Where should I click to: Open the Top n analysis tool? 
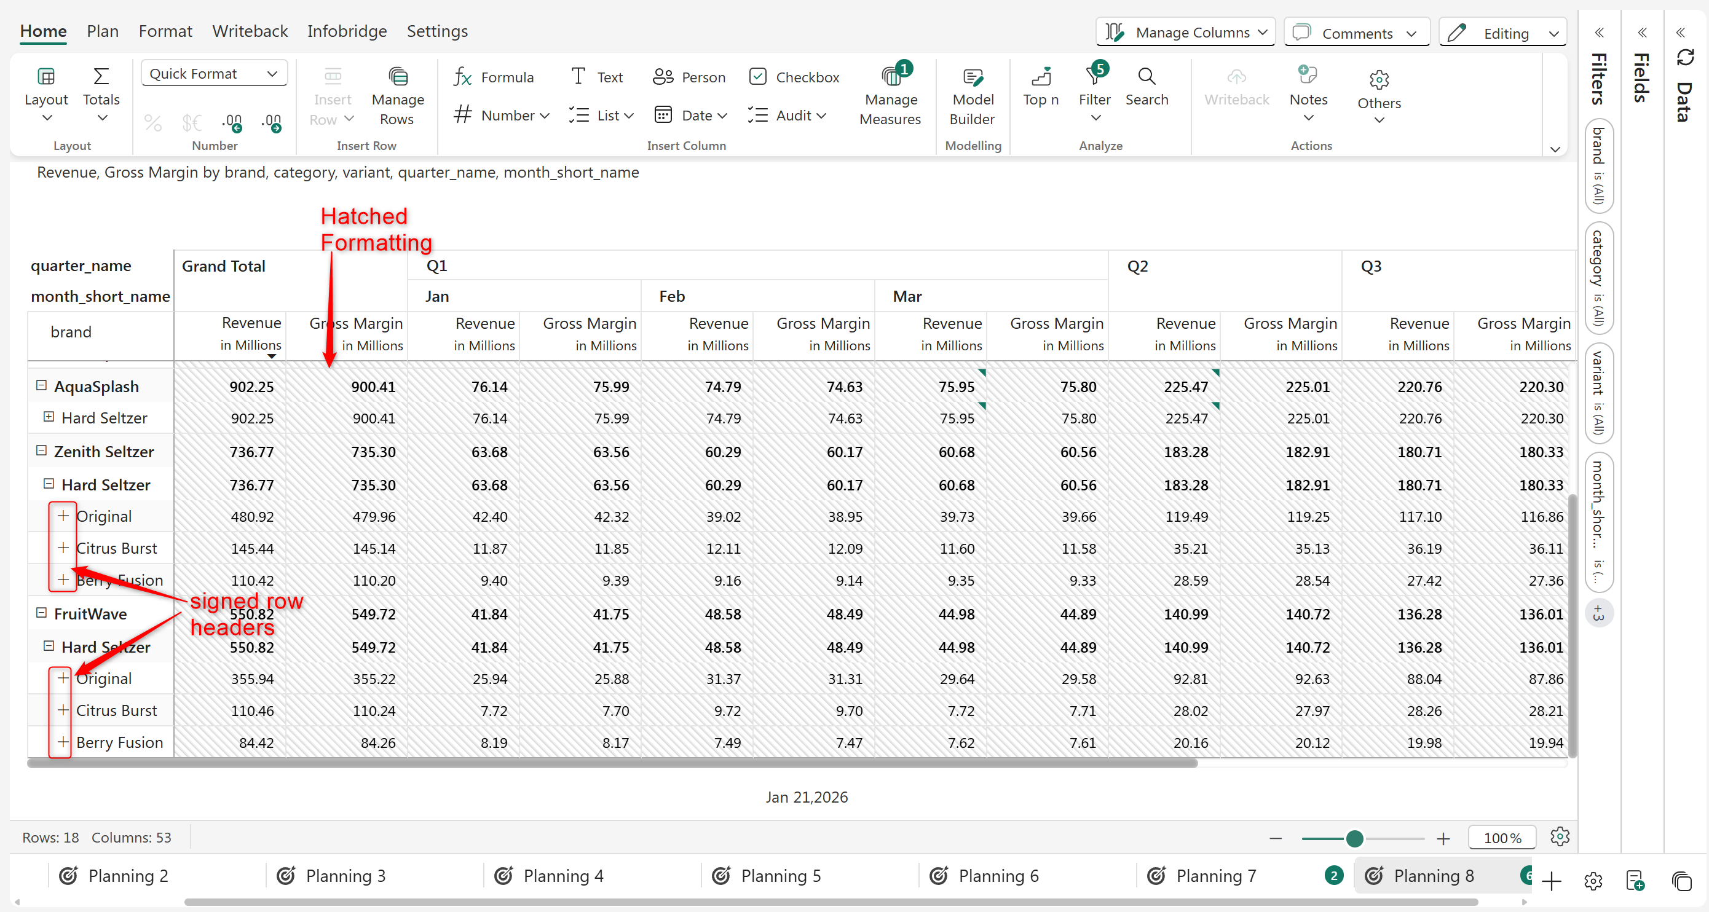[1040, 87]
